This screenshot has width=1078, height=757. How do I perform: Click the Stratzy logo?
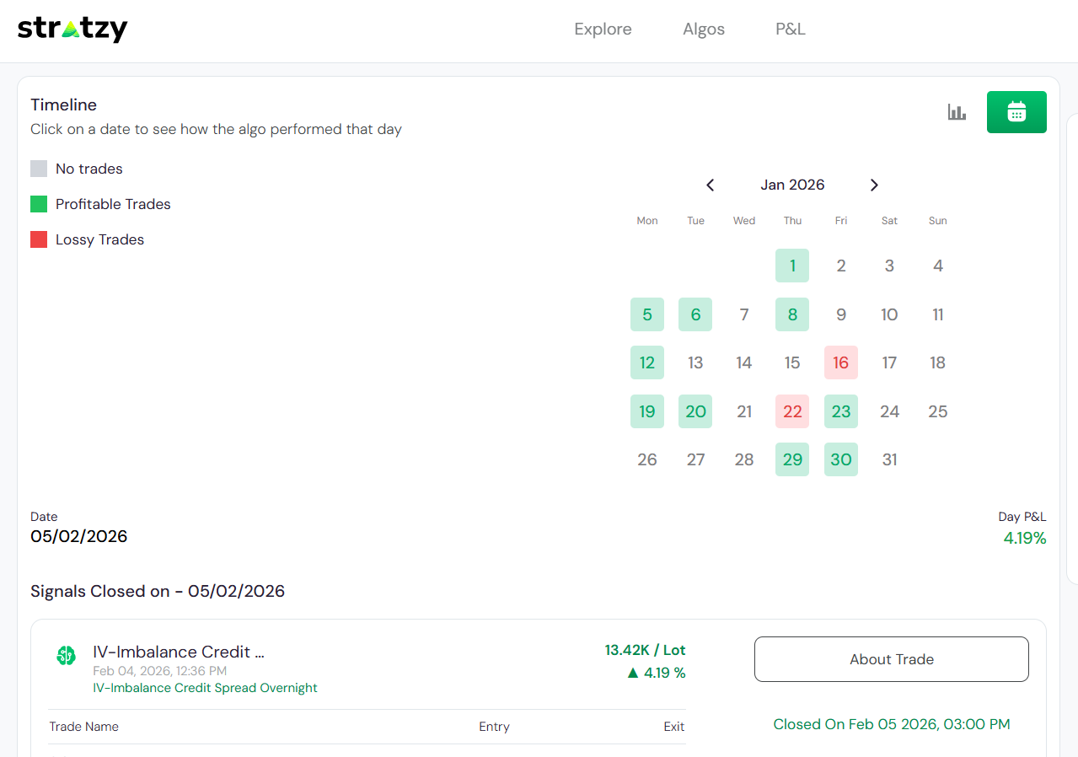pyautogui.click(x=72, y=29)
